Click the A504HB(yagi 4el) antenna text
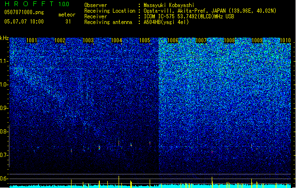Screen dimensions: 296x188 tap(166, 22)
